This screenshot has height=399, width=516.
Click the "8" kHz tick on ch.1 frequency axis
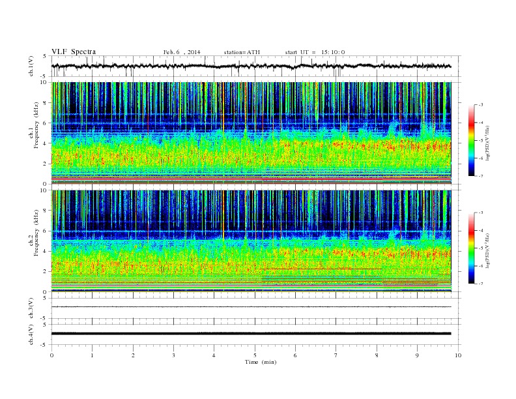coord(46,103)
